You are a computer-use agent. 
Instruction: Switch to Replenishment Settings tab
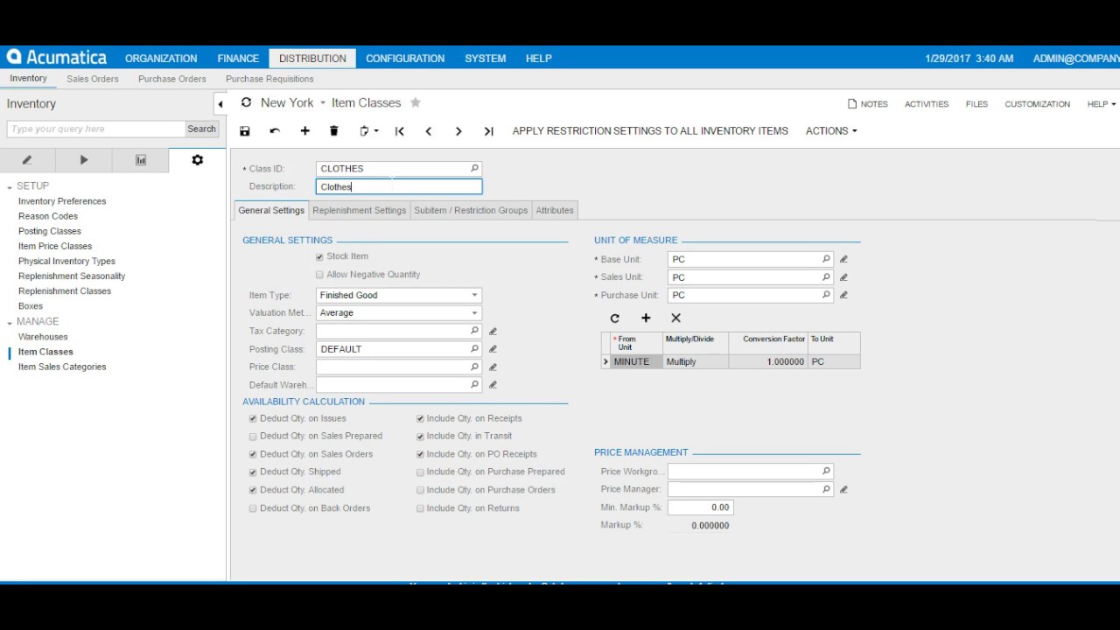[359, 211]
